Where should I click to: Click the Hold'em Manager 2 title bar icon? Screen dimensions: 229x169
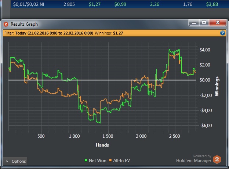point(6,24)
